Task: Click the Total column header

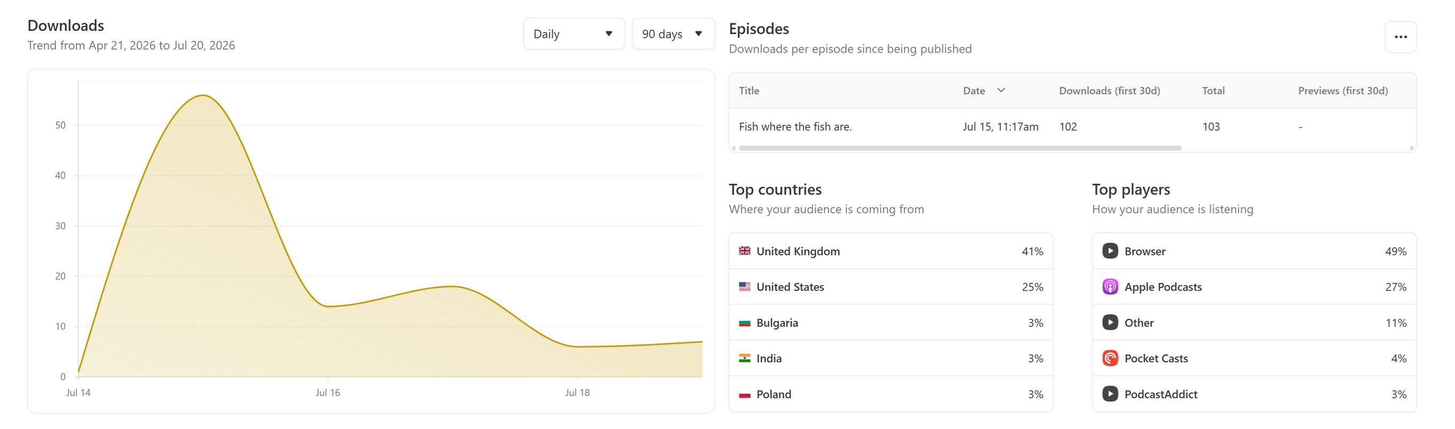Action: [1213, 91]
